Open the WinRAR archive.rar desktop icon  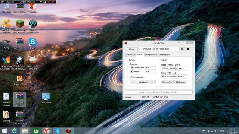click(x=20, y=118)
